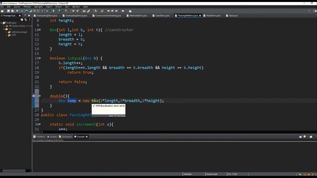Switch to the MethodsDemo.java editor tab
The image size is (317, 178).
click(137, 15)
